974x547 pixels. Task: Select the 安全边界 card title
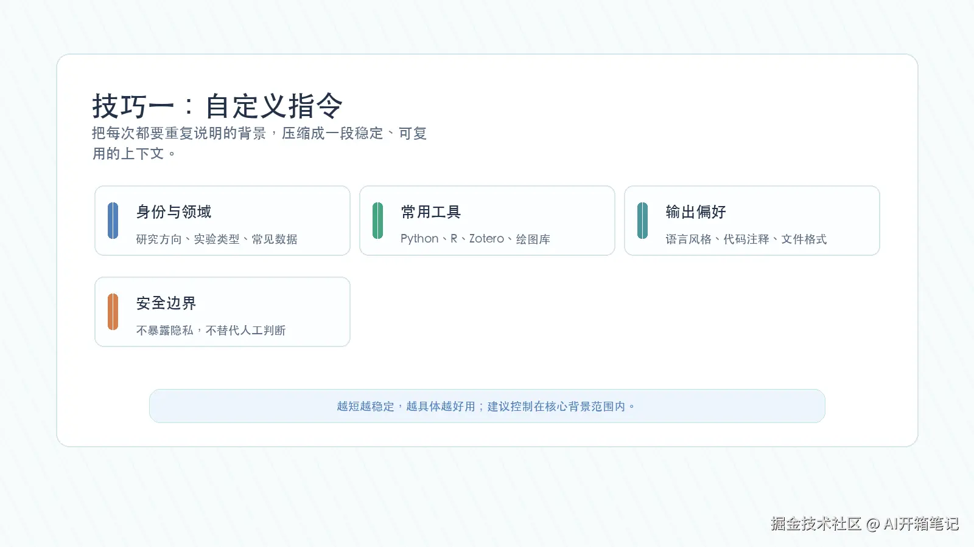pyautogui.click(x=166, y=303)
